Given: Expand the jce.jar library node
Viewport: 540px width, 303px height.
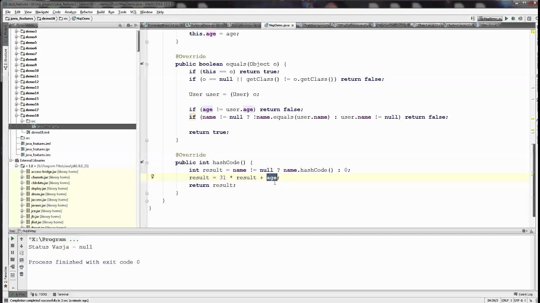Looking at the screenshot, I should tap(22, 211).
